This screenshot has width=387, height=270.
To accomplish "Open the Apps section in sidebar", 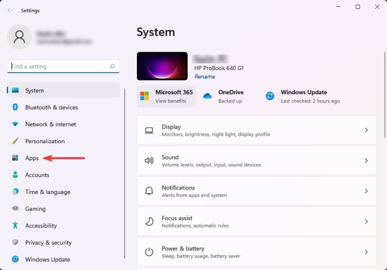I will tap(32, 158).
